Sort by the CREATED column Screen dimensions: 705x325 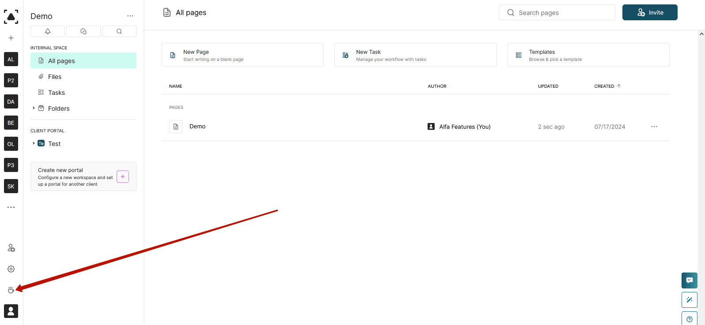click(607, 86)
